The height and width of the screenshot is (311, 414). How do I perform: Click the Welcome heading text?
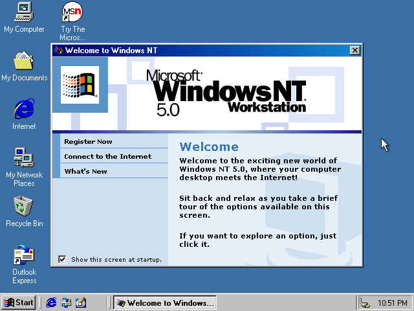(x=209, y=147)
